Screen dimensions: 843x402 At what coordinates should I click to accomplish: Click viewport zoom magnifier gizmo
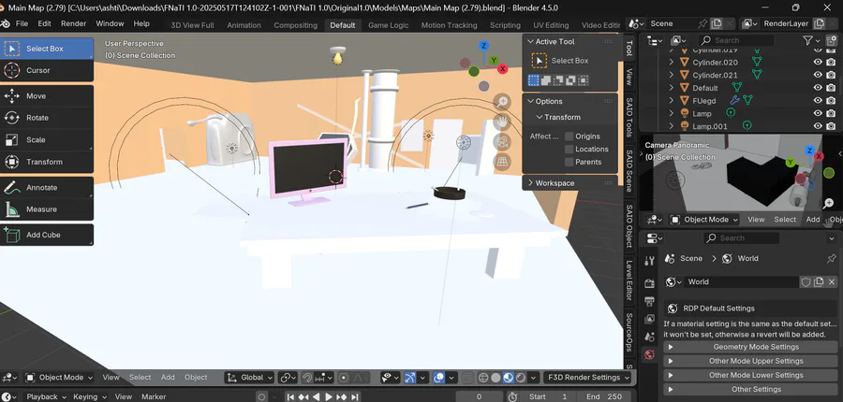502,101
